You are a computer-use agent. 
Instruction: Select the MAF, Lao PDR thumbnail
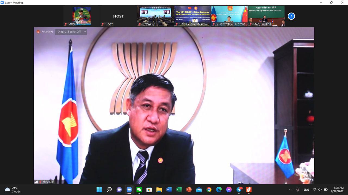(x=266, y=16)
